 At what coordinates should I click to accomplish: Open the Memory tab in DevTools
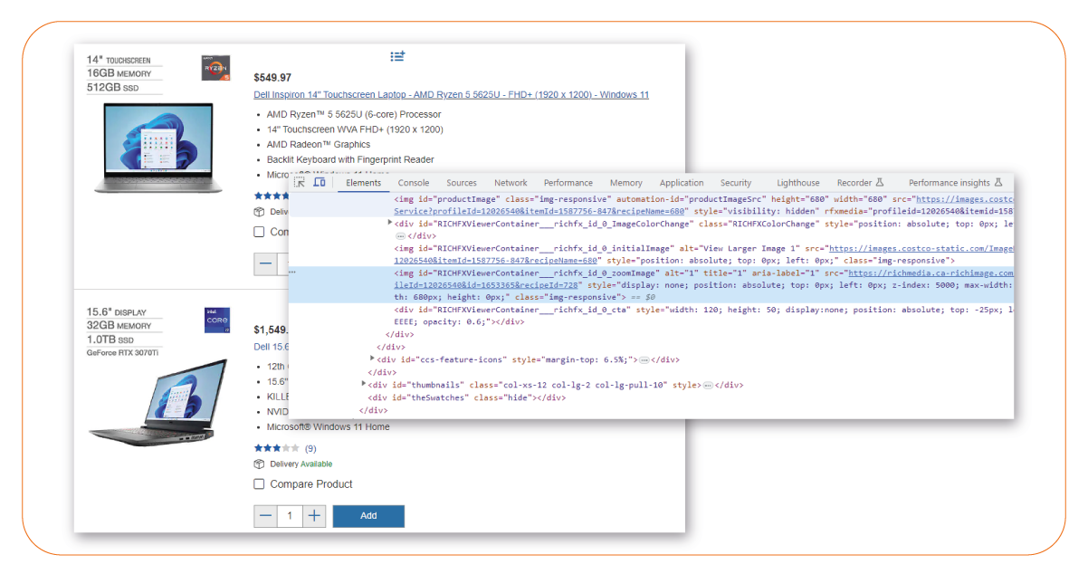point(626,183)
